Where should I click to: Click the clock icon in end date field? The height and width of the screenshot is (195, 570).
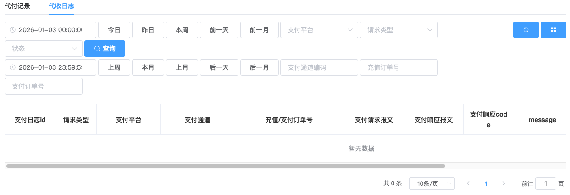pos(12,67)
